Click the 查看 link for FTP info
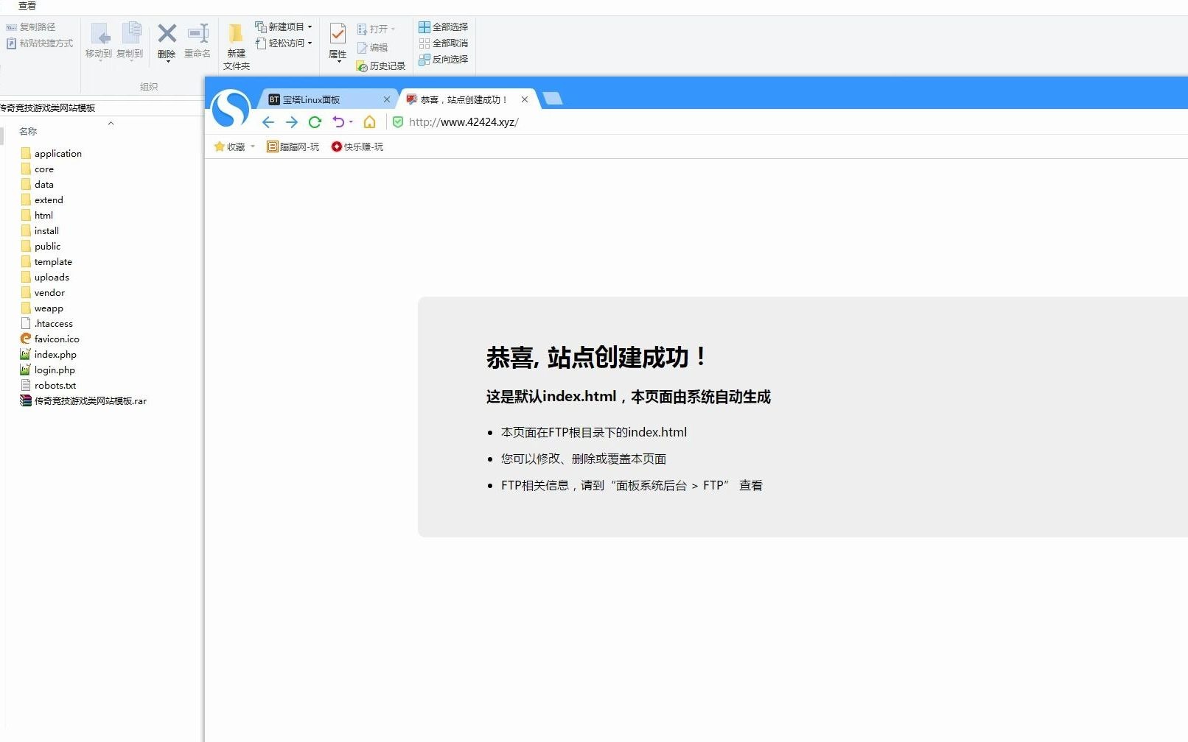This screenshot has width=1188, height=742. tap(751, 486)
